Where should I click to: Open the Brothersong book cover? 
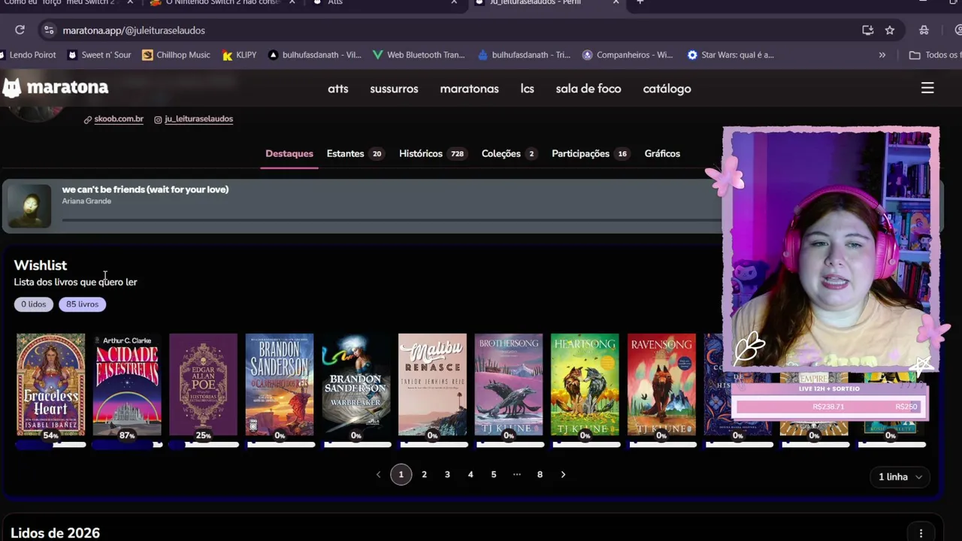click(509, 384)
